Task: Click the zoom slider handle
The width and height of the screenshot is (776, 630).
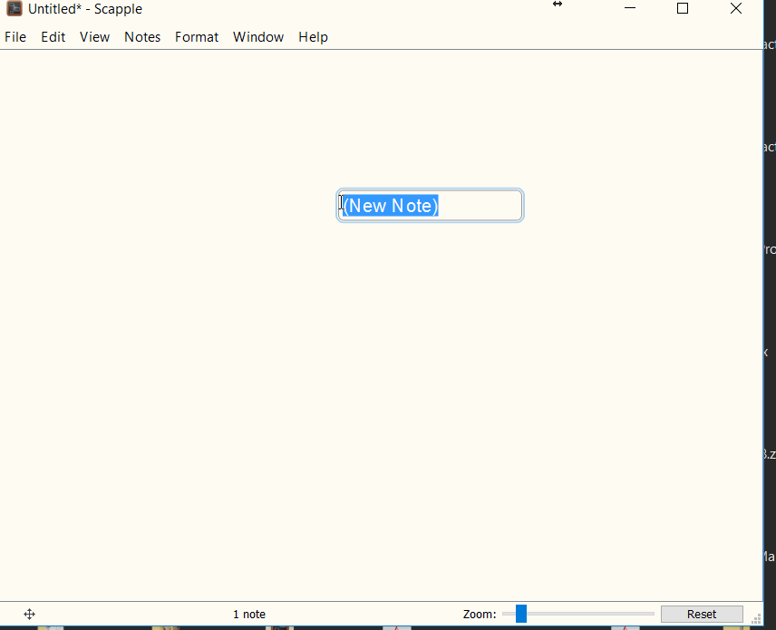Action: coord(521,614)
